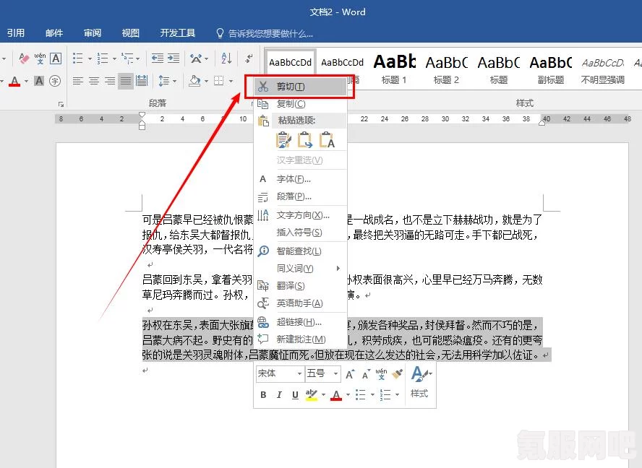Open the borders dropdown arrow
This screenshot has height=468, width=642.
coord(231,82)
